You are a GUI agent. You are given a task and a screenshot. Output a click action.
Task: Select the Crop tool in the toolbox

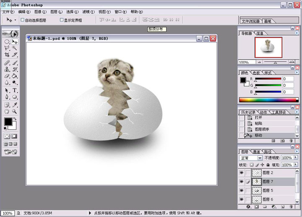pyautogui.click(x=7, y=55)
